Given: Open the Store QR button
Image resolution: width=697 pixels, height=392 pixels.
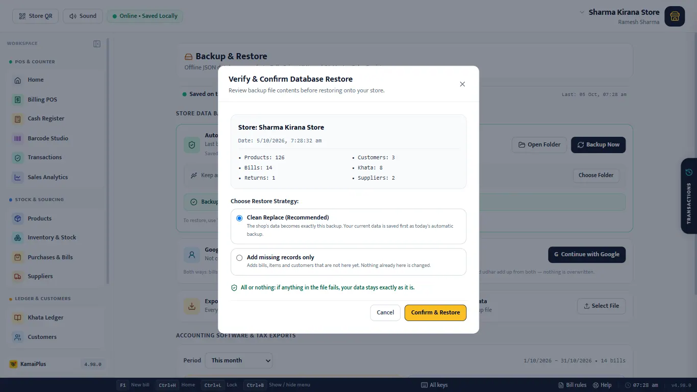Looking at the screenshot, I should coord(36,16).
